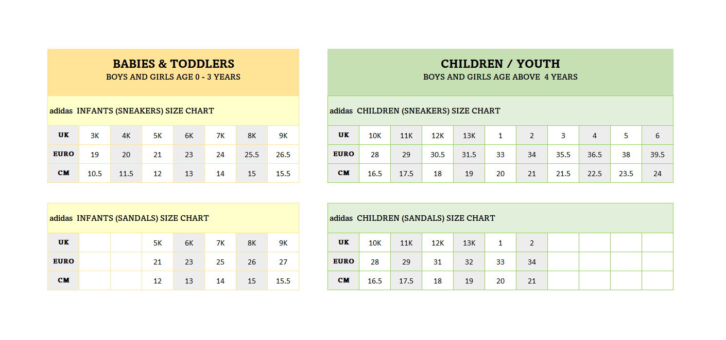
Task: Select the 23.5 CM cell
Action: [x=626, y=174]
